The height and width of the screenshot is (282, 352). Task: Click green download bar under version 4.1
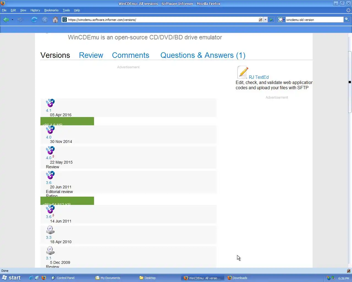(x=67, y=121)
